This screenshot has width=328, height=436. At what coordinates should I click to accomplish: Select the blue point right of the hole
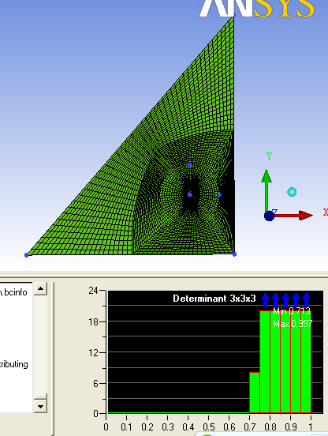(219, 194)
